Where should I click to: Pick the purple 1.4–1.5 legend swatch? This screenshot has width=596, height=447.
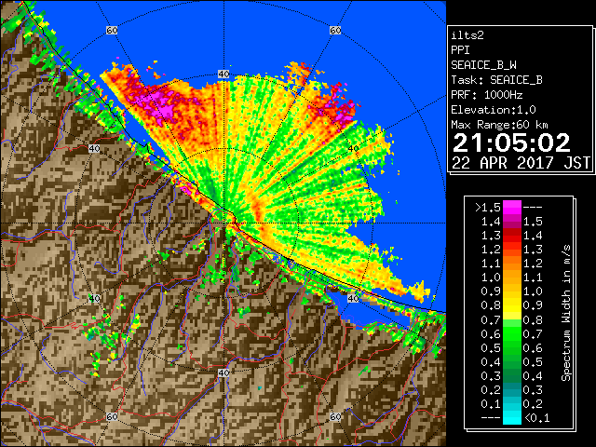[512, 222]
